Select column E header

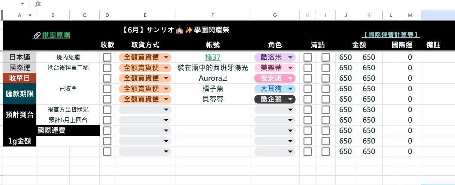pyautogui.click(x=145, y=15)
